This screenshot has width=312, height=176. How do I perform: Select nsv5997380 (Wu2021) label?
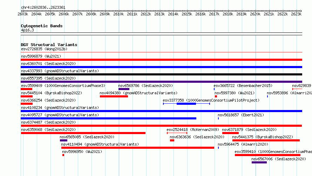pos(235,93)
